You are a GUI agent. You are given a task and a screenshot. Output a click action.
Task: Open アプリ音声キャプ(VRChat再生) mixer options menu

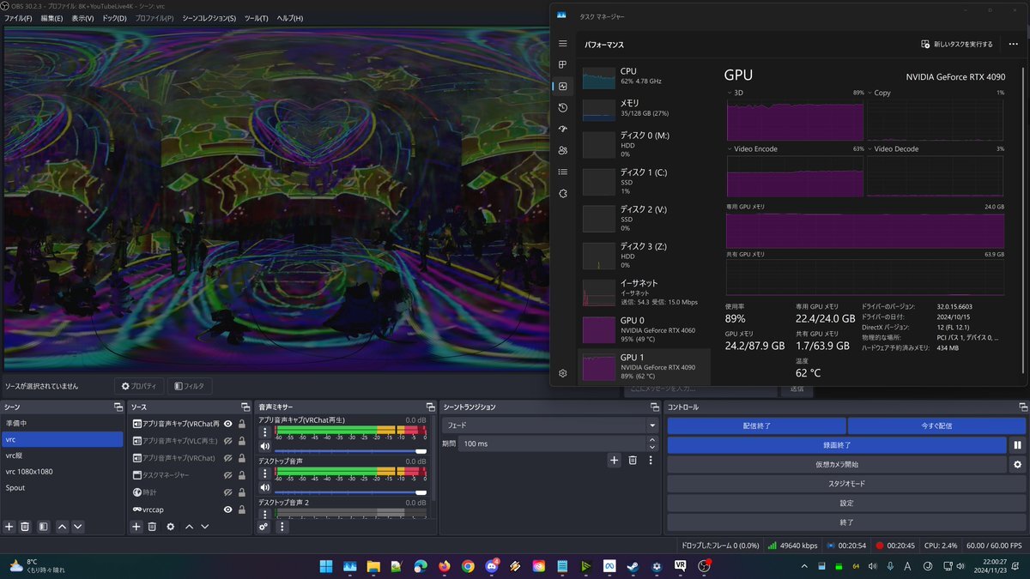265,432
